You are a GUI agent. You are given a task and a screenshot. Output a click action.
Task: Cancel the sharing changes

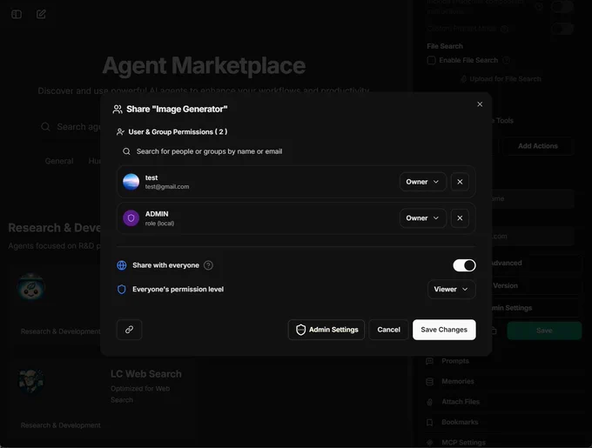tap(388, 330)
